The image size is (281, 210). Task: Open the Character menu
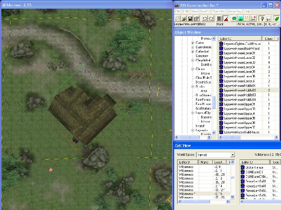click(x=218, y=11)
